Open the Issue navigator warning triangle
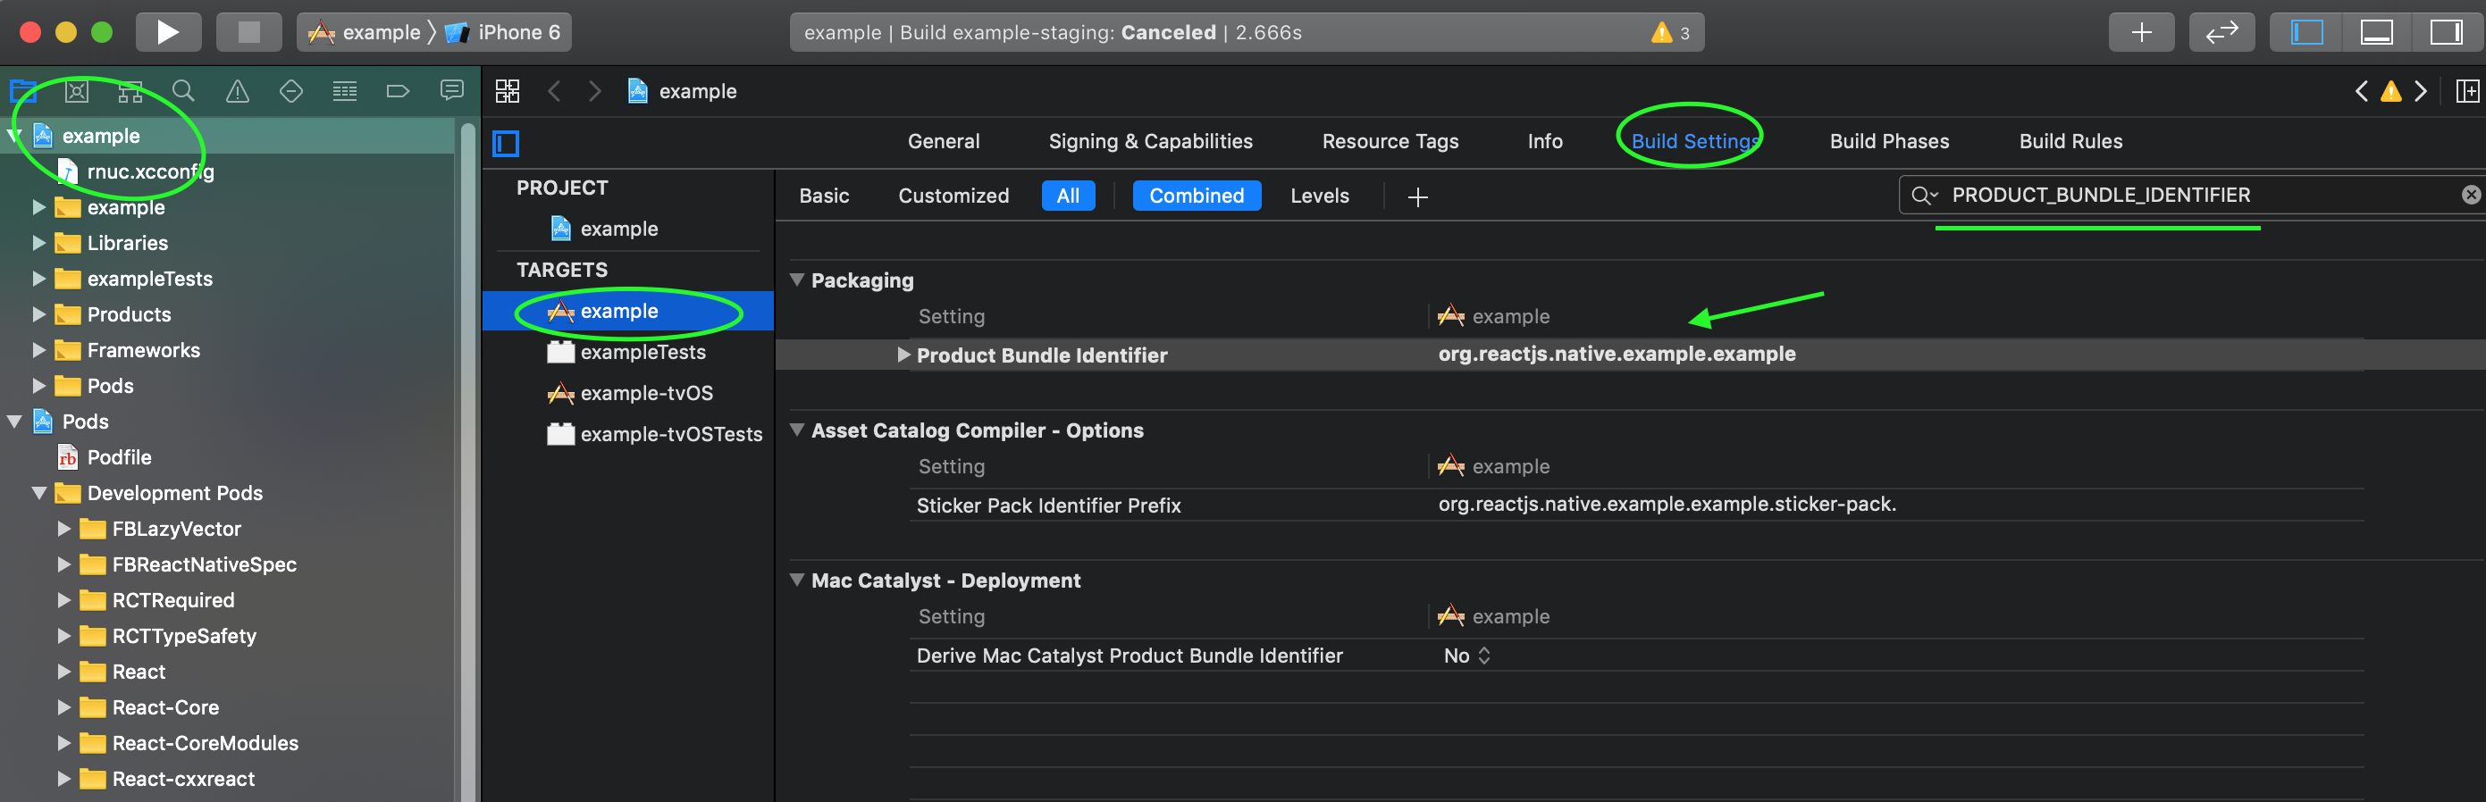 238,92
